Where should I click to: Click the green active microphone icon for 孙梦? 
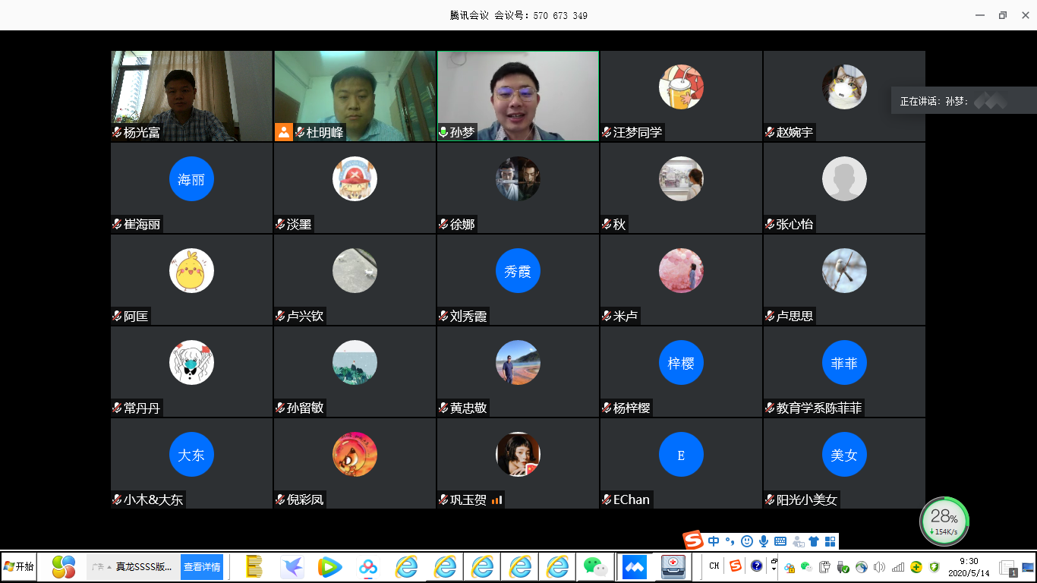coord(443,132)
